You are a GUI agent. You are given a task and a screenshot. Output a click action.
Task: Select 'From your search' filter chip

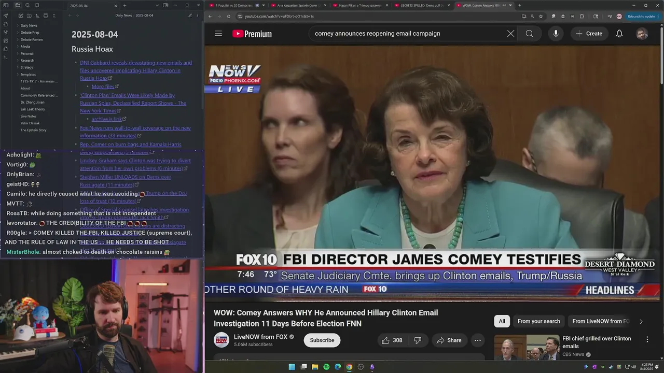pos(538,321)
